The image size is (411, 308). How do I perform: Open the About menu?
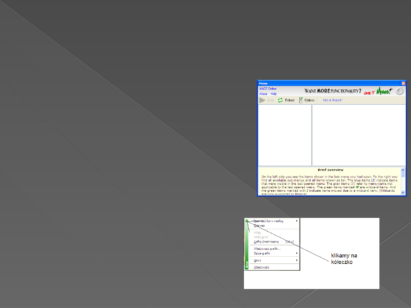tap(263, 94)
